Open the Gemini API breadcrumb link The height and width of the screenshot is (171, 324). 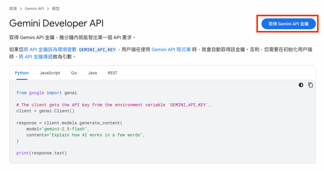click(34, 9)
